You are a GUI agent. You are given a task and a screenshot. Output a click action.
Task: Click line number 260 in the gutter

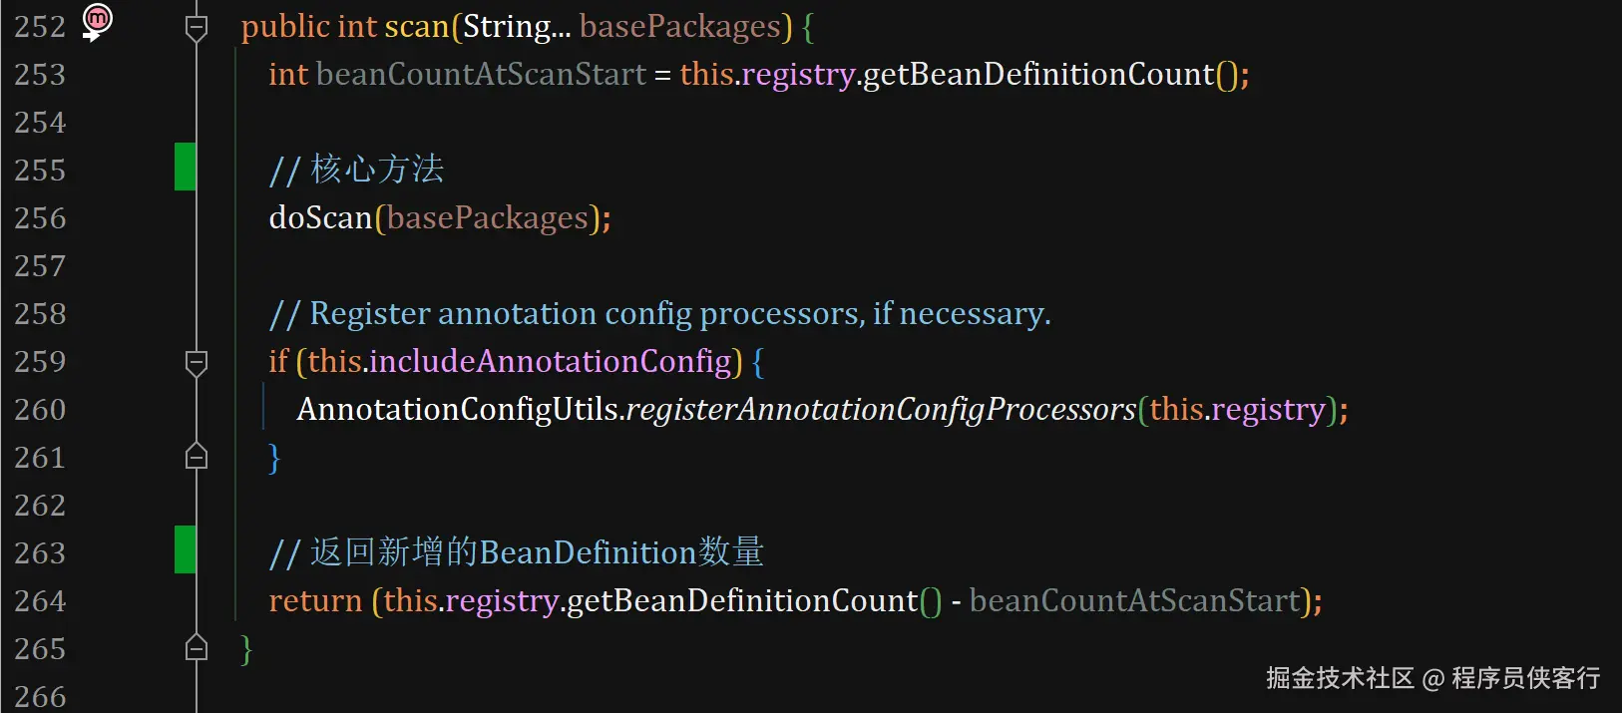40,410
